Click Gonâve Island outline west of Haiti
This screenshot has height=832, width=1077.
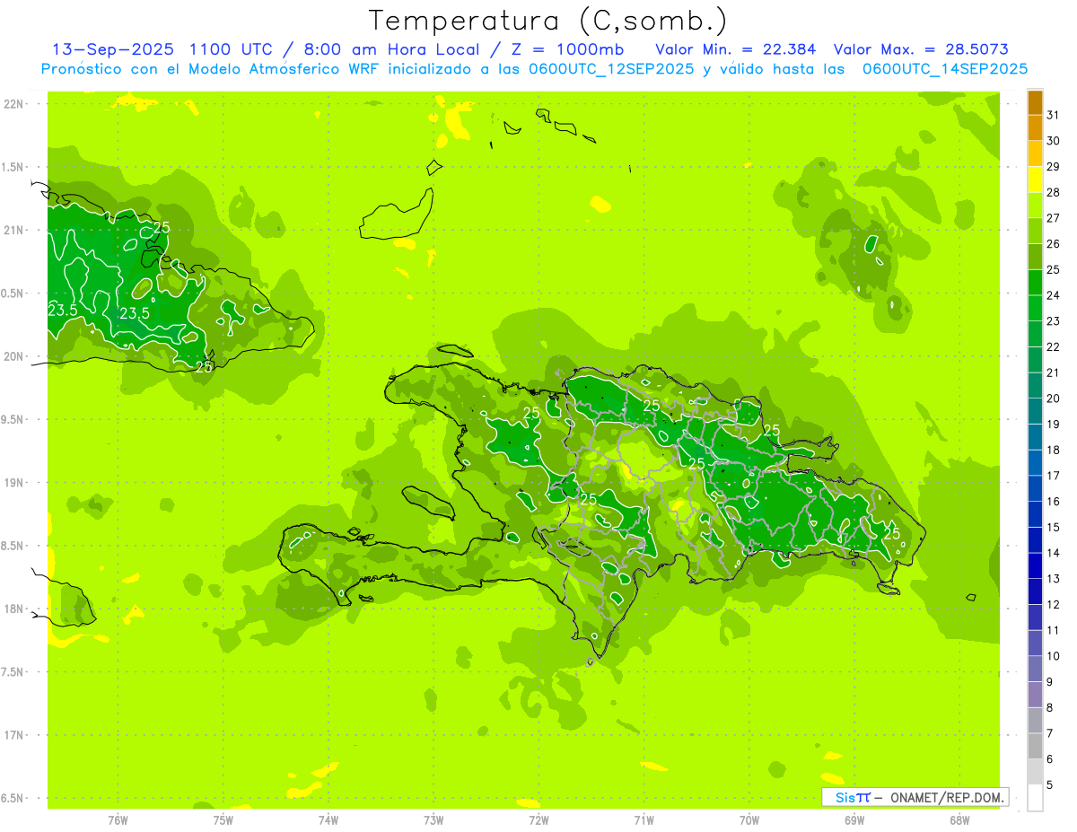point(427,501)
